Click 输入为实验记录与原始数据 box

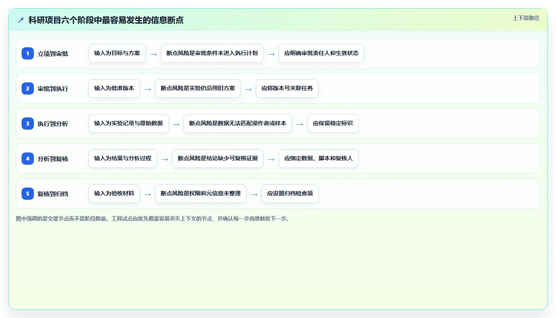coord(128,124)
